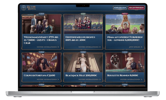Open the menu icon beside the Rich Royal logo
The height and width of the screenshot is (100, 166).
point(24,8)
